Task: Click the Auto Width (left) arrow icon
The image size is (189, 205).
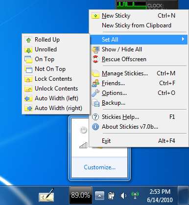Action: coord(28,98)
